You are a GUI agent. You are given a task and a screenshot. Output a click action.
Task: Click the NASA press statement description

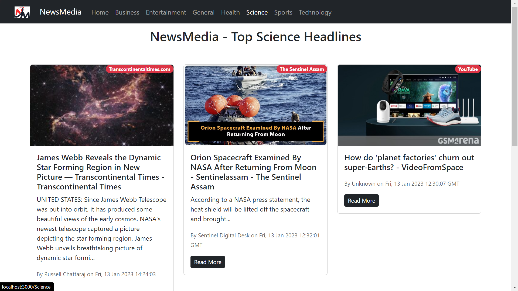pyautogui.click(x=250, y=209)
